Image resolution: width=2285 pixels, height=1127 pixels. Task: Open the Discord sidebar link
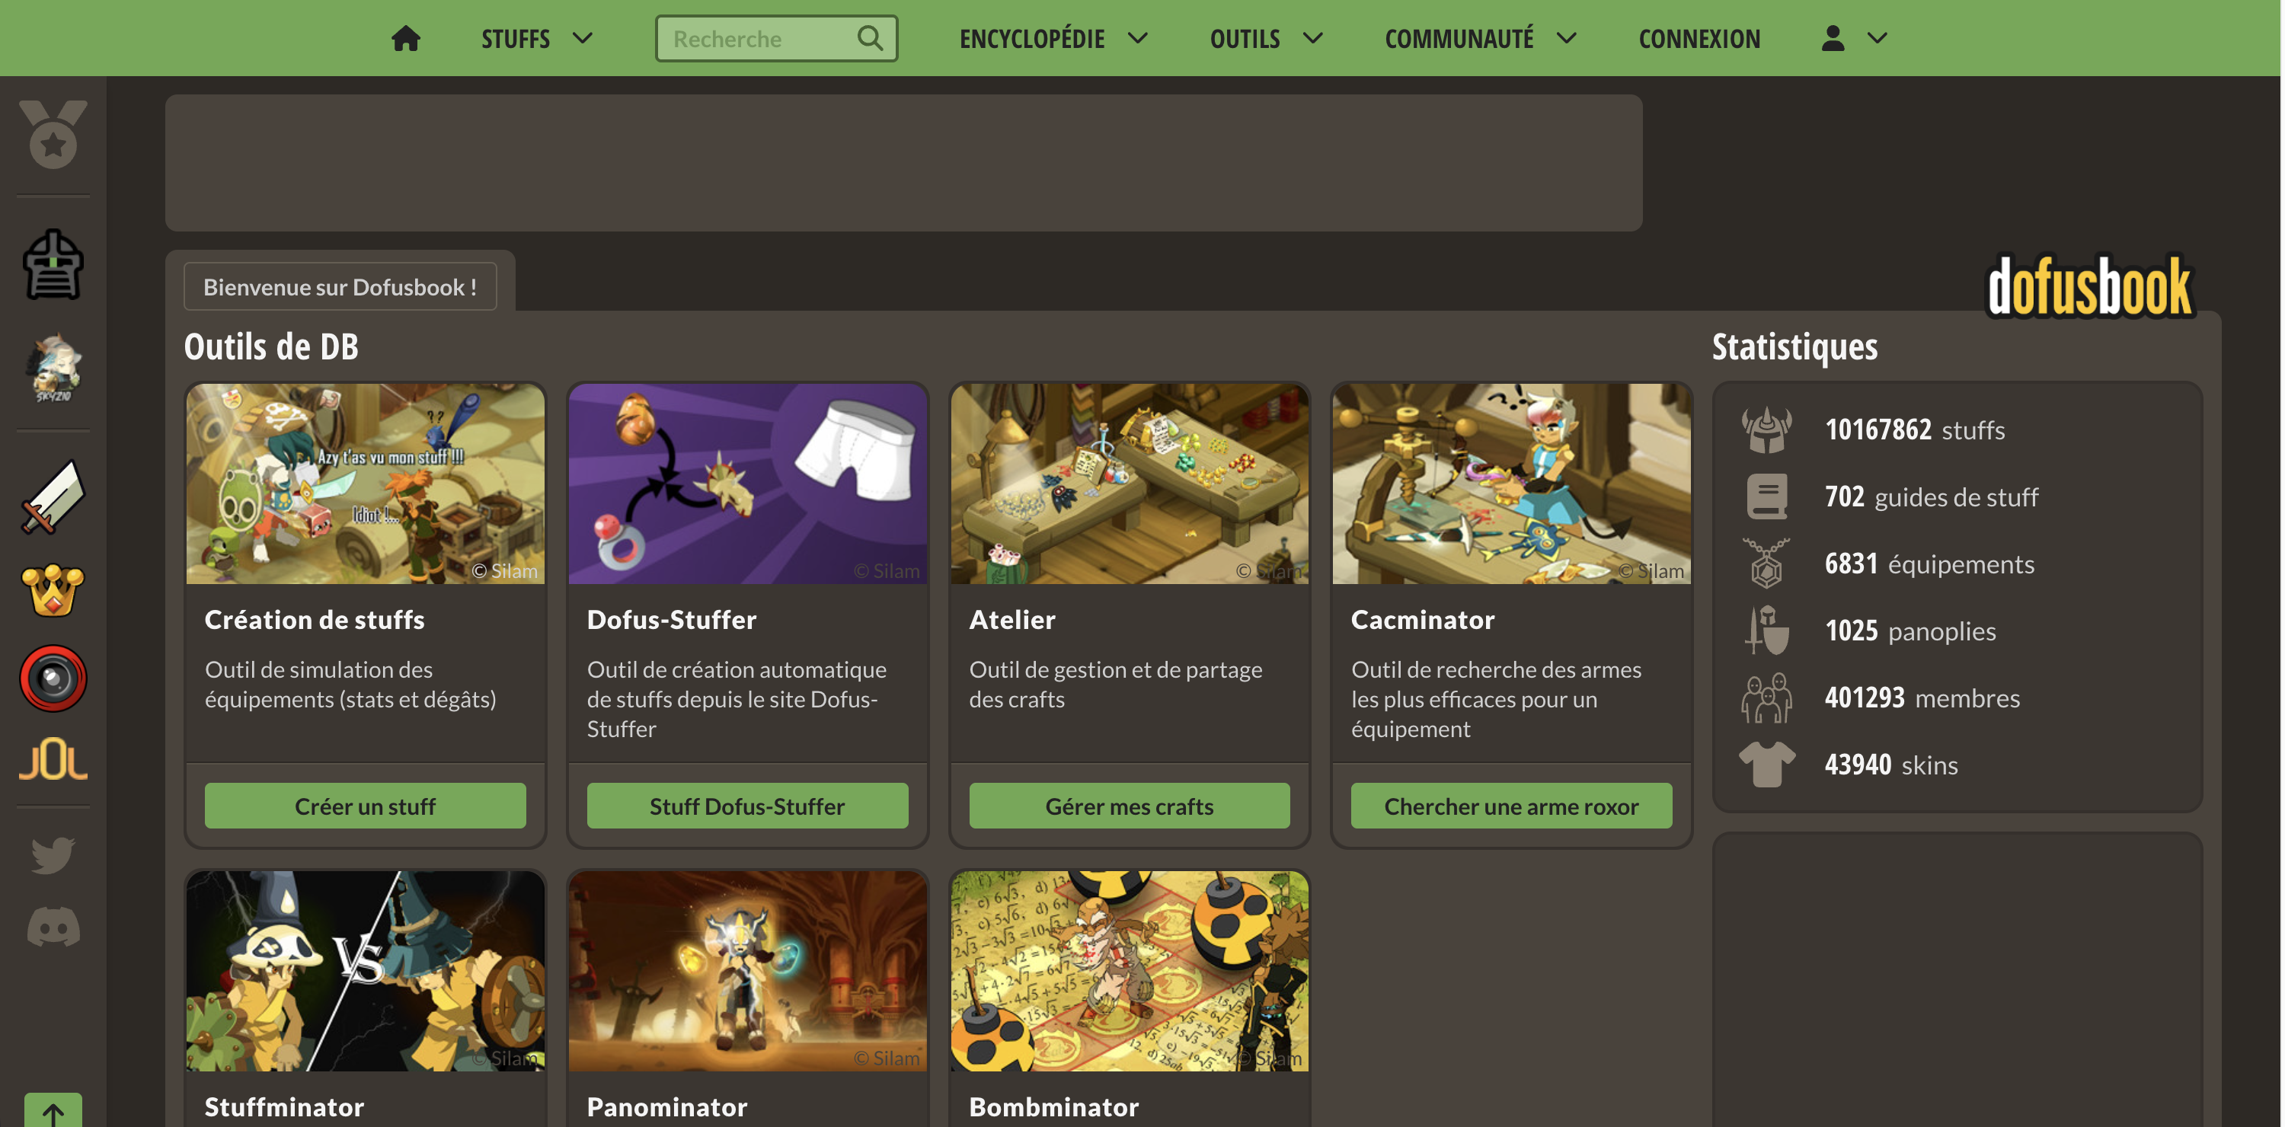click(53, 927)
